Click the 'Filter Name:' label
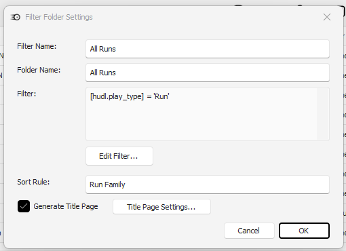This screenshot has width=346, height=251. 37,46
